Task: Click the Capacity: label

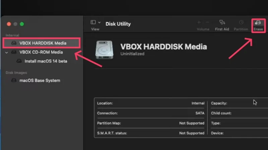Action: (219, 103)
